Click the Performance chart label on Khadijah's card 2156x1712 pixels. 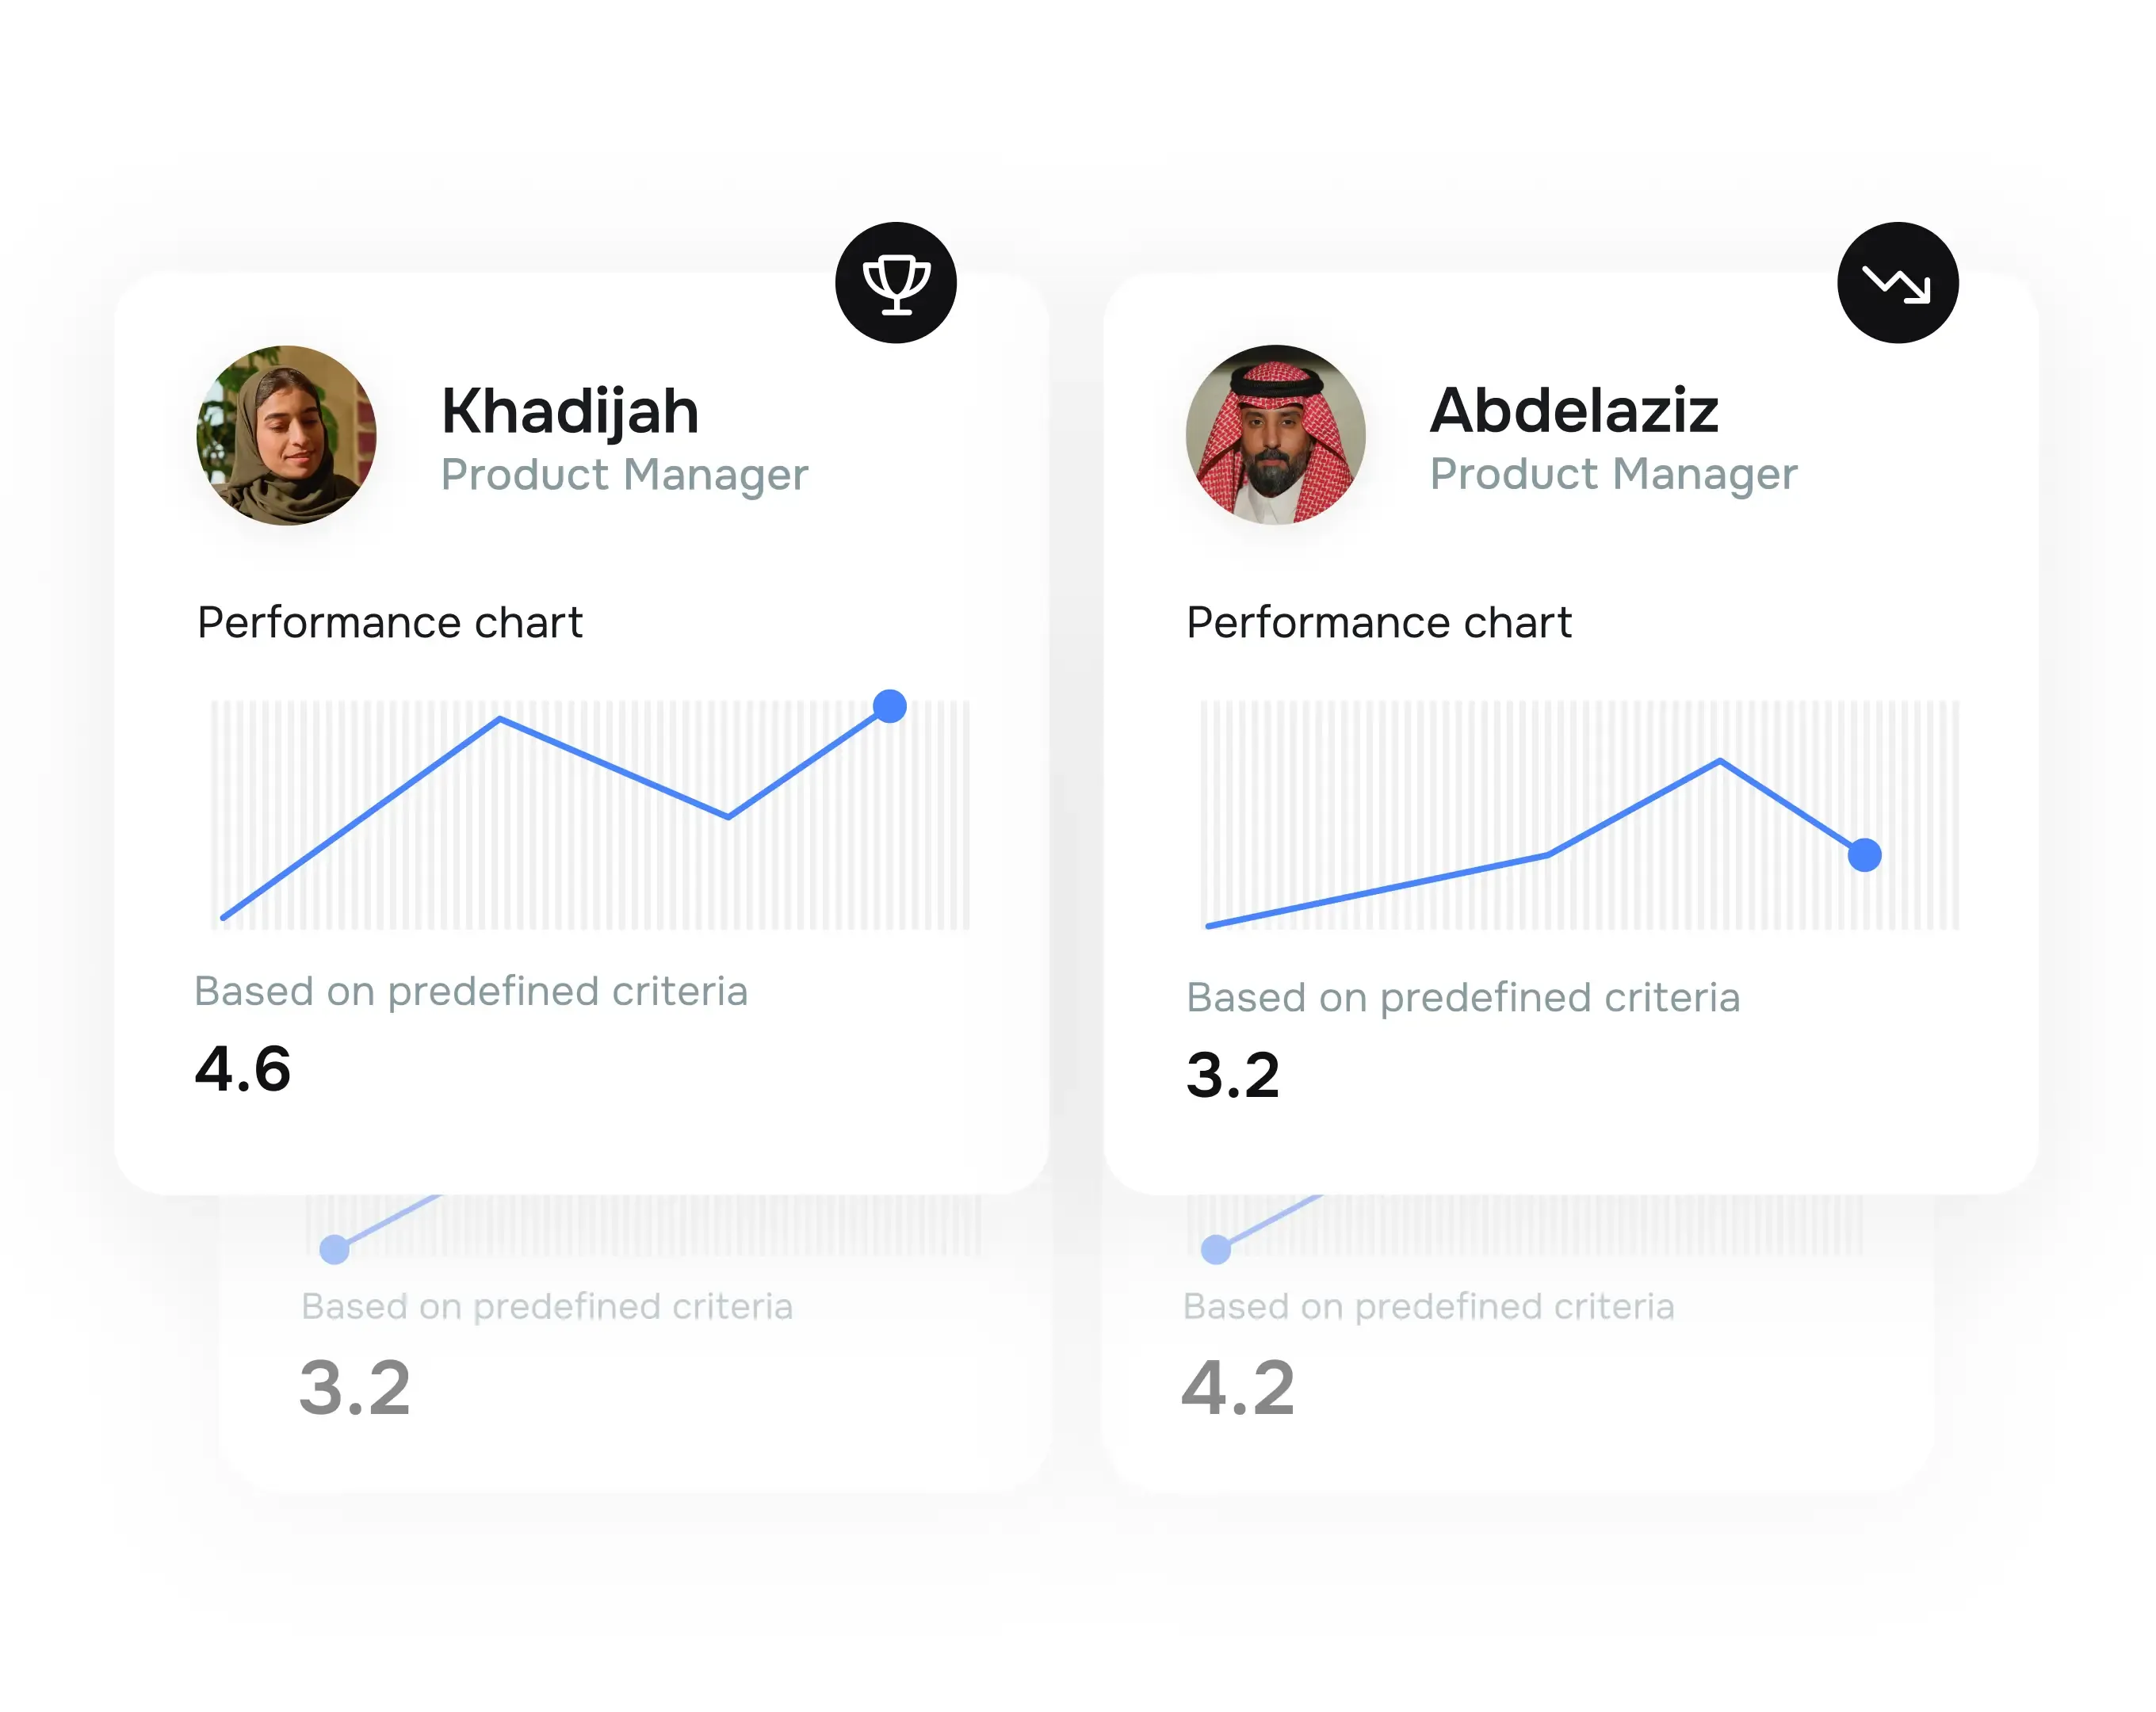point(390,622)
